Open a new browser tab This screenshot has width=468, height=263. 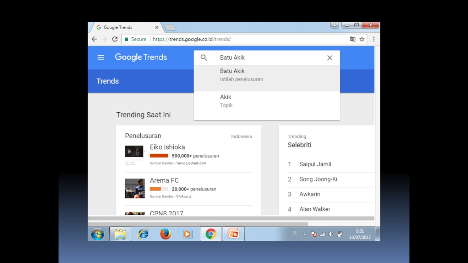coord(170,27)
